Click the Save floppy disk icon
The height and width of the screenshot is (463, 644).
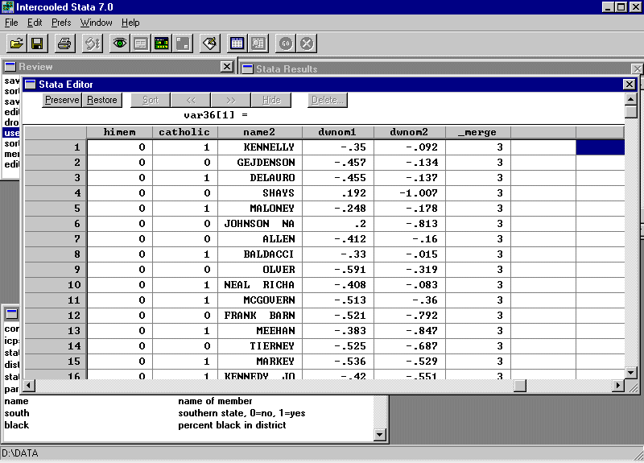(x=36, y=43)
